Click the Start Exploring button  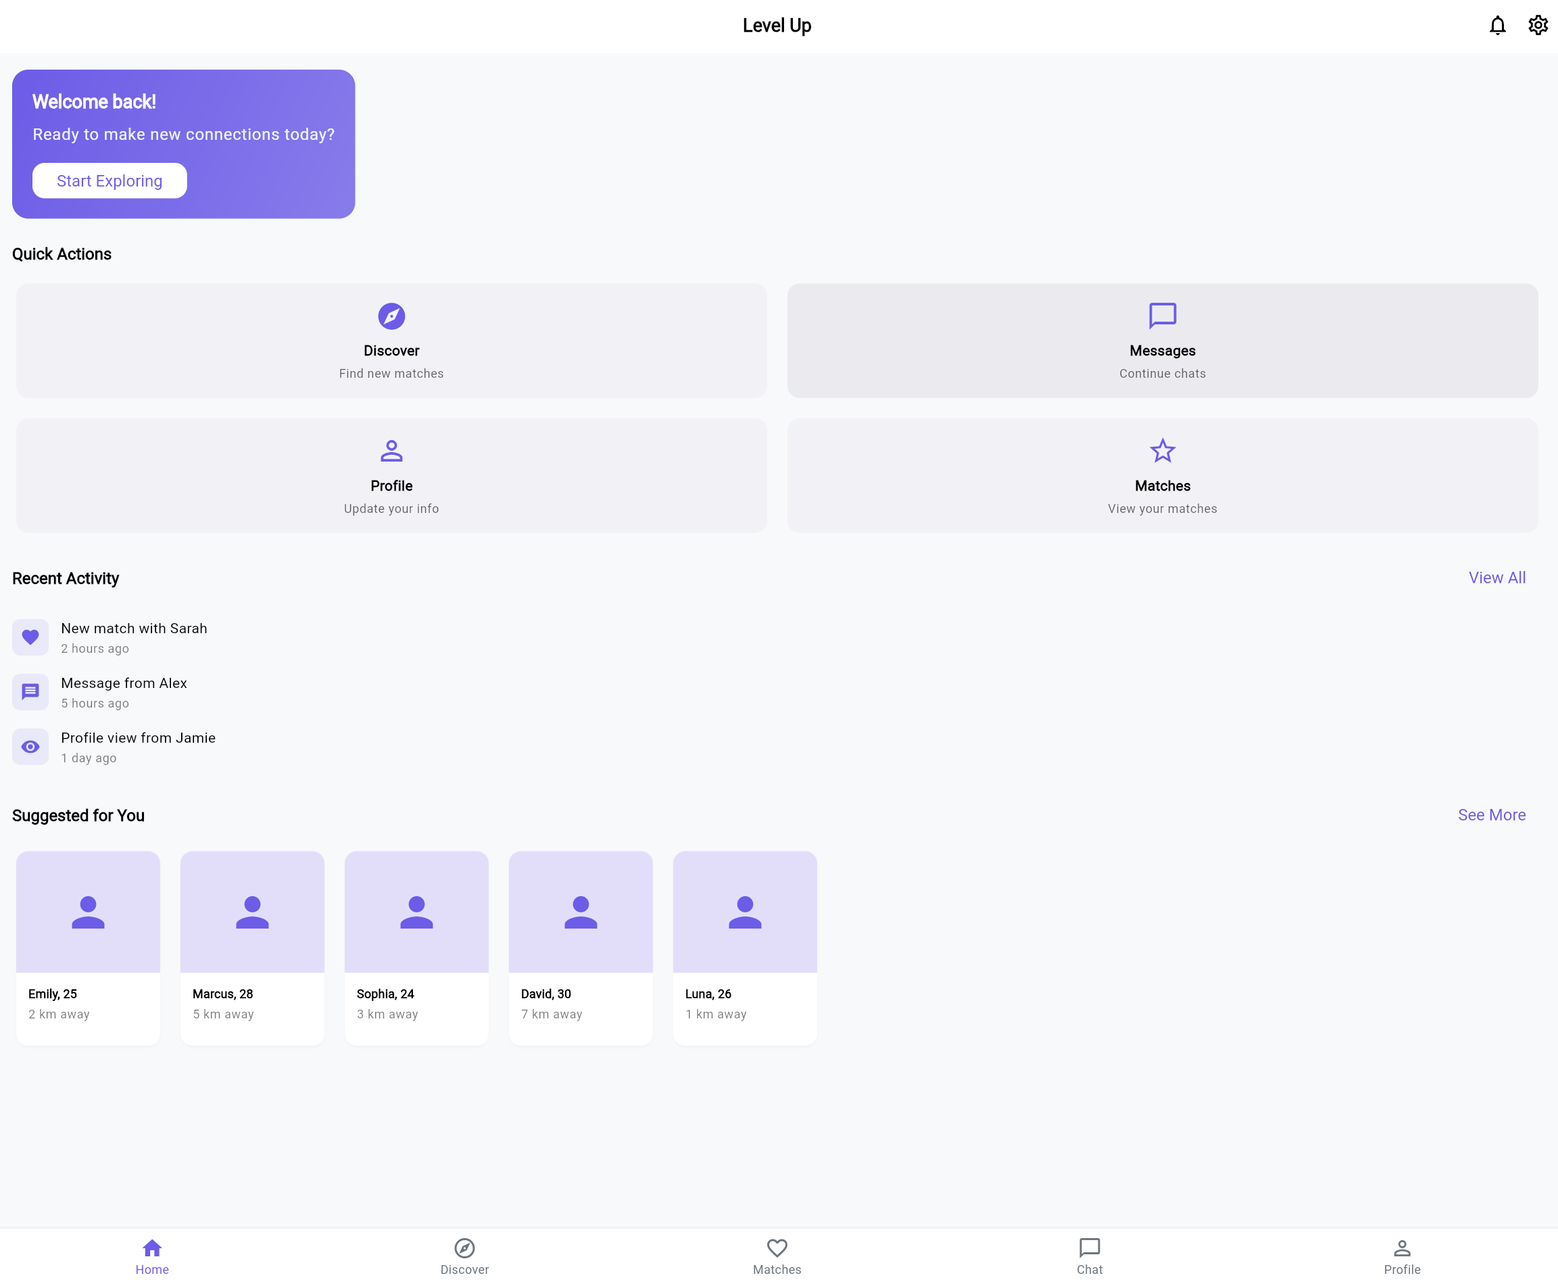[109, 181]
